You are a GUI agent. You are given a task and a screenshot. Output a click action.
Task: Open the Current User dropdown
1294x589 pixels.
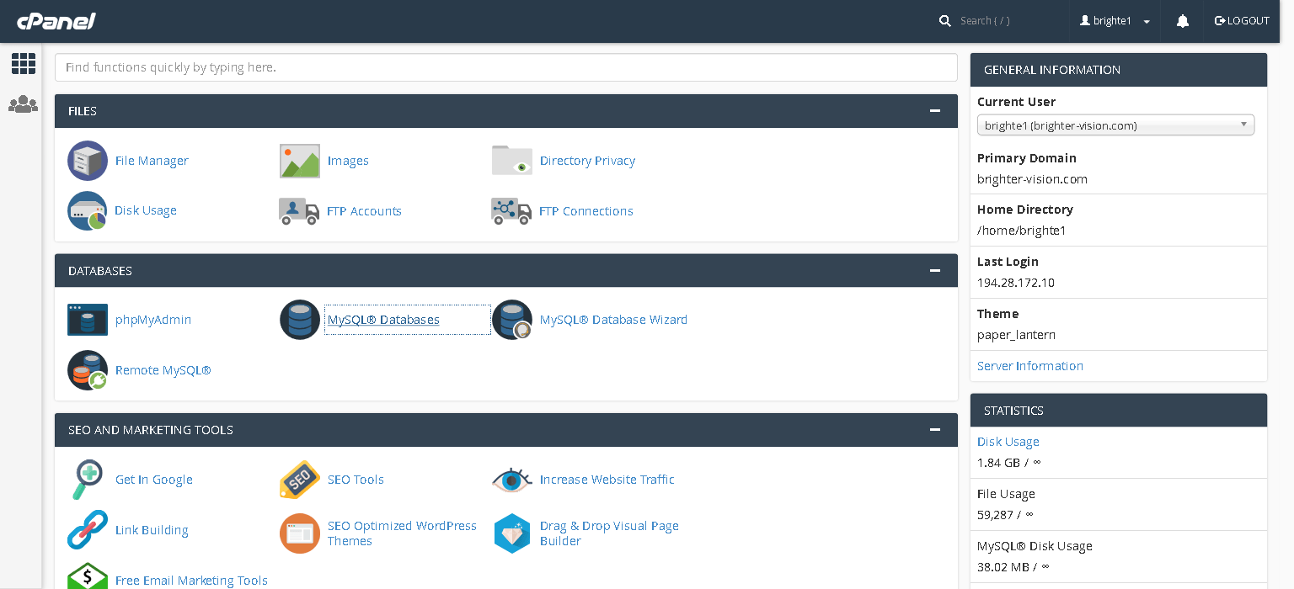1115,125
